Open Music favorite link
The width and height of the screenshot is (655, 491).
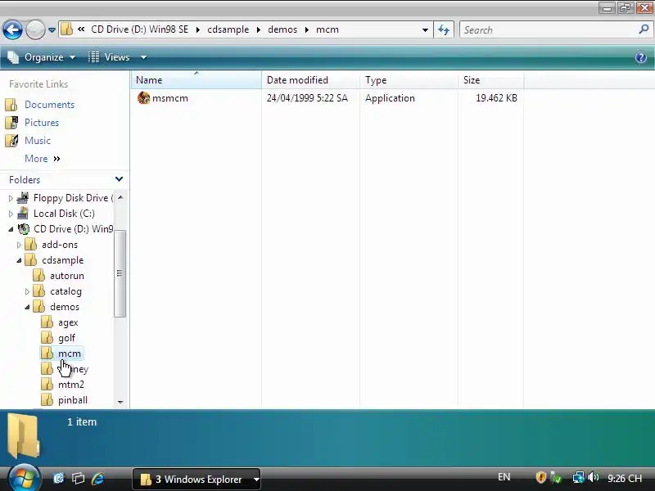38,141
